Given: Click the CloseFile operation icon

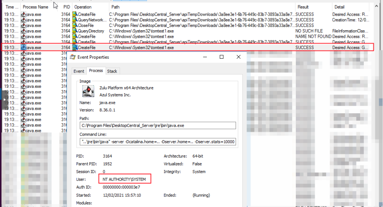Looking at the screenshot, I should click(75, 25).
